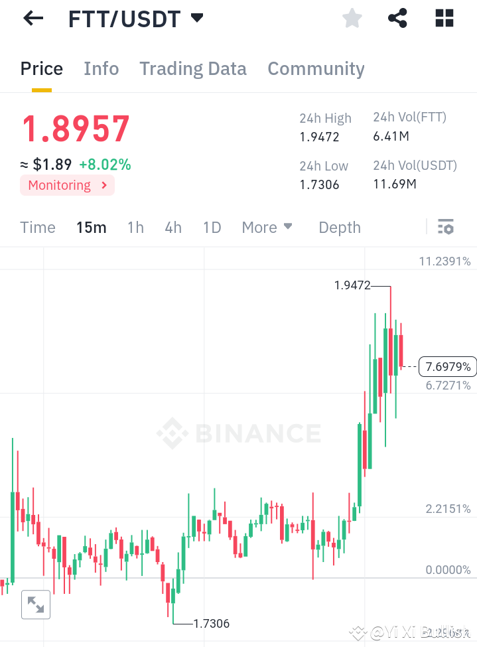Select the 1h candlestick interval
The width and height of the screenshot is (477, 647).
click(x=135, y=227)
